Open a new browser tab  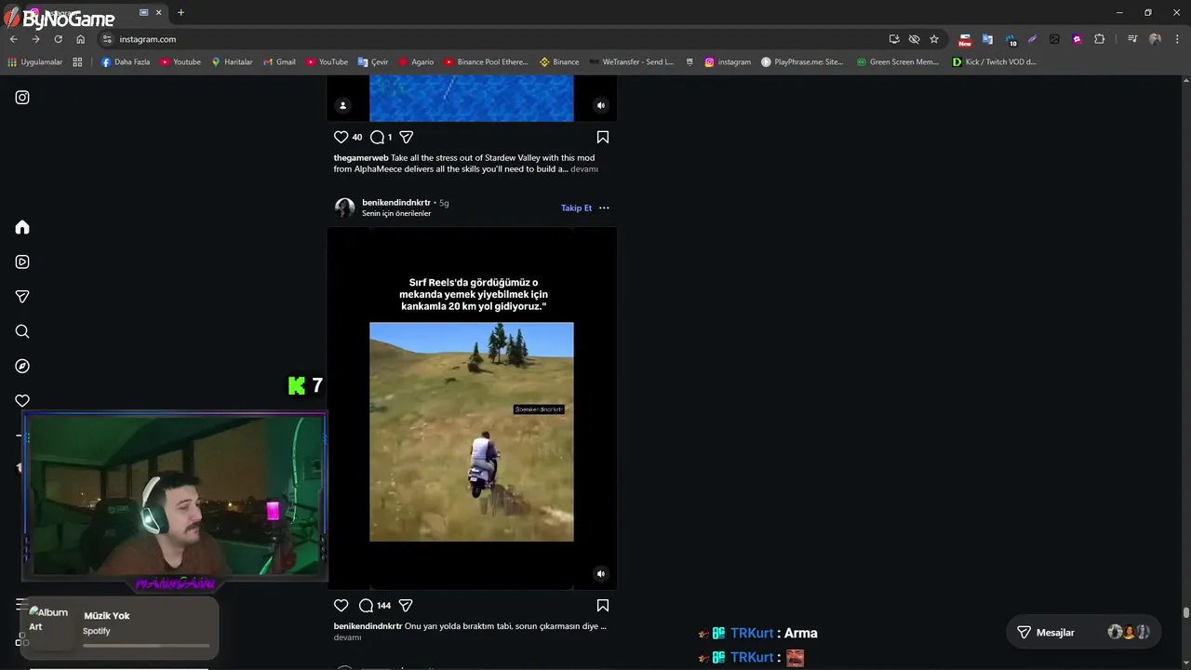pyautogui.click(x=181, y=12)
